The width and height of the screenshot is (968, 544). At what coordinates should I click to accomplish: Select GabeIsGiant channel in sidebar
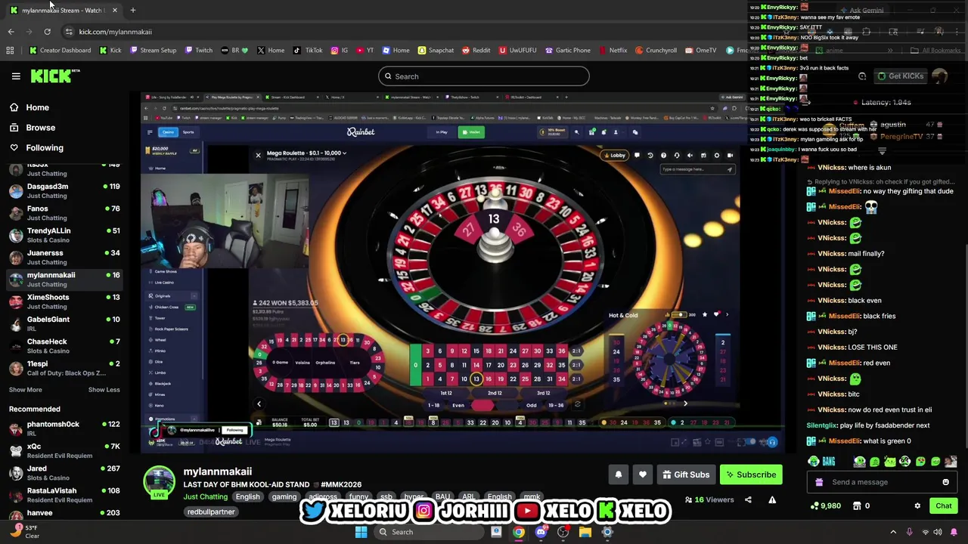coord(64,323)
